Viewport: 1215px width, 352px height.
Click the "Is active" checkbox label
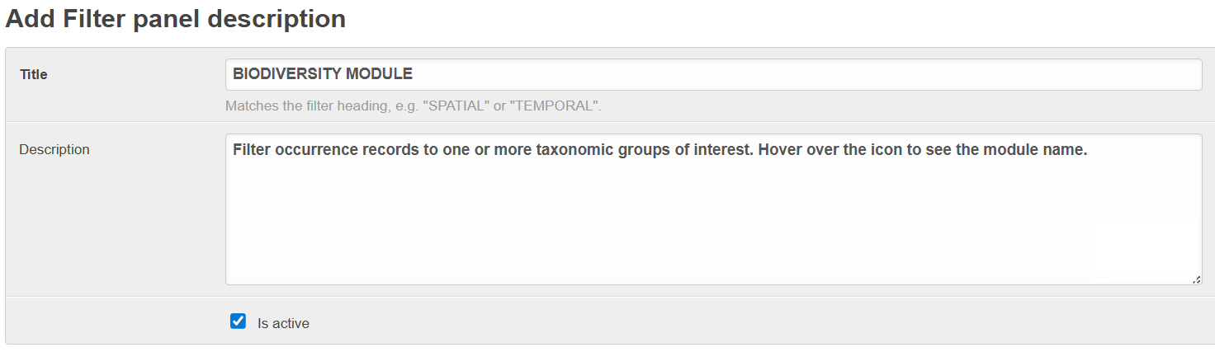click(283, 324)
